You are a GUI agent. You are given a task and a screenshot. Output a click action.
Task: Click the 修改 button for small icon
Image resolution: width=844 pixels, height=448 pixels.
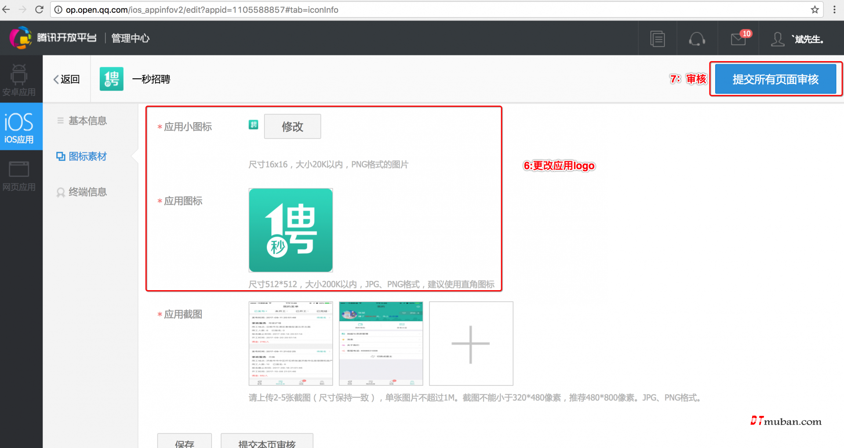[292, 127]
